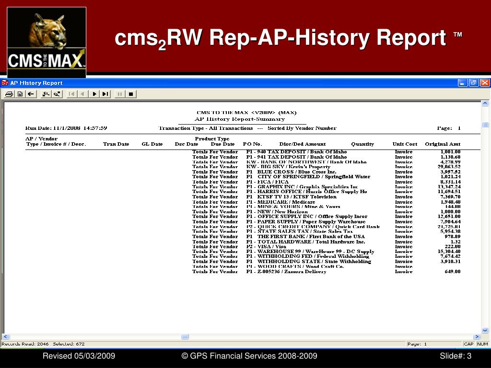Click horizontal scrollbar thumb
Viewport: 491px width, 368px height.
click(x=185, y=337)
